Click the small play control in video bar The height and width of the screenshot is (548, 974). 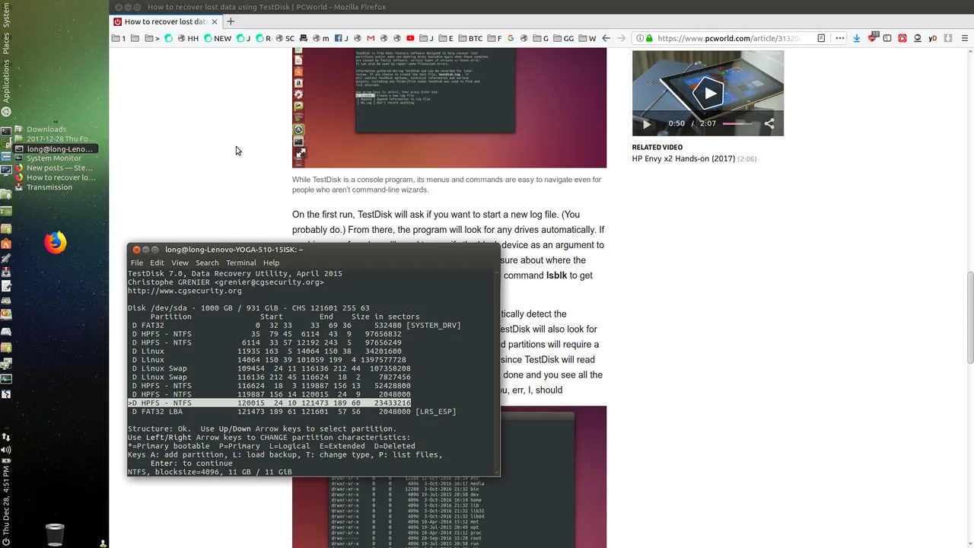point(647,124)
